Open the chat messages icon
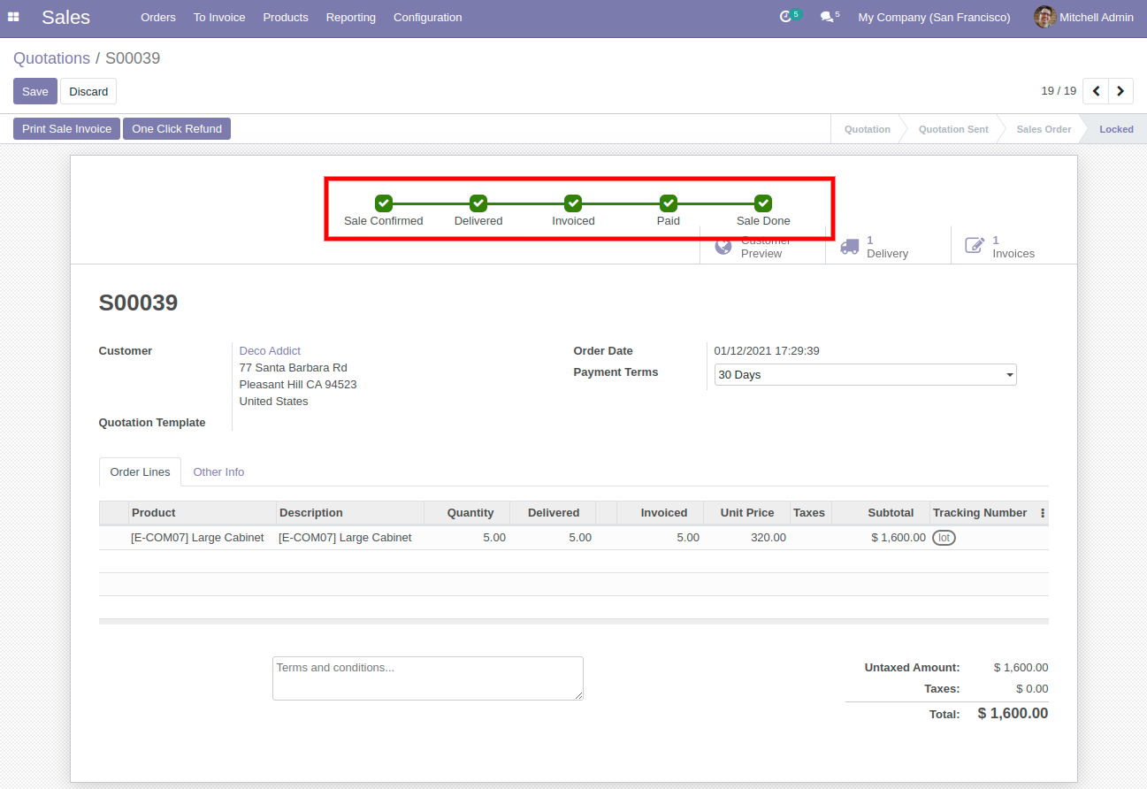Screen dimensions: 1147x789 826,17
